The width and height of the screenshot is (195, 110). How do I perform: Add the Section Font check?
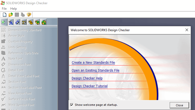tap(14, 82)
